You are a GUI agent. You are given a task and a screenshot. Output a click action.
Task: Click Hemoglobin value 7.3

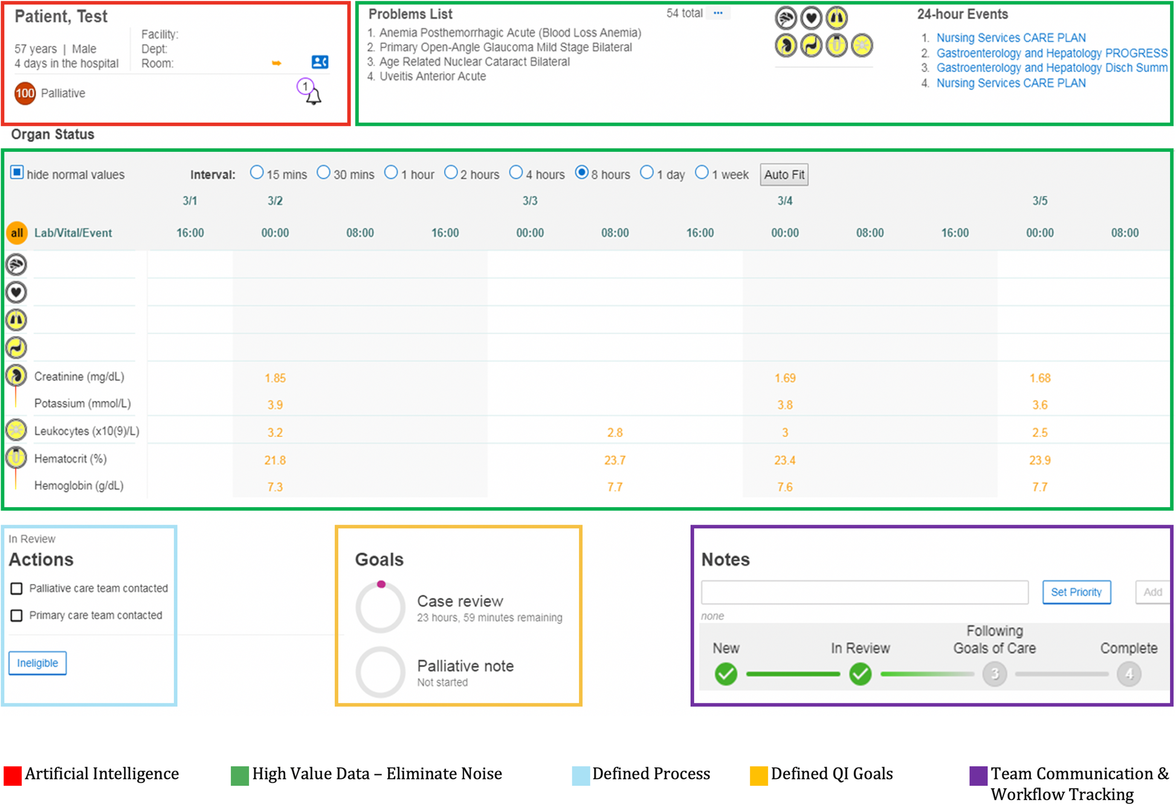tap(275, 487)
